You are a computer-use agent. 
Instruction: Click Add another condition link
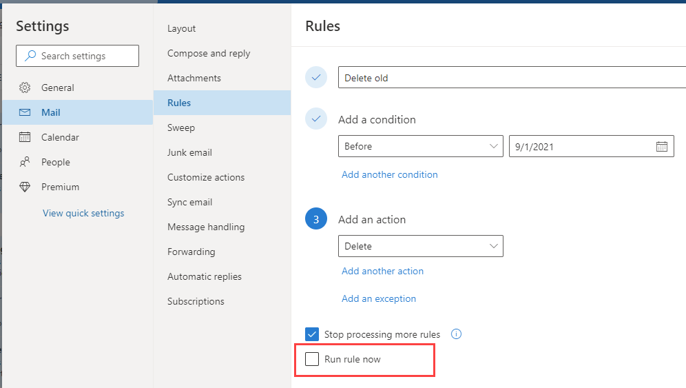click(389, 175)
